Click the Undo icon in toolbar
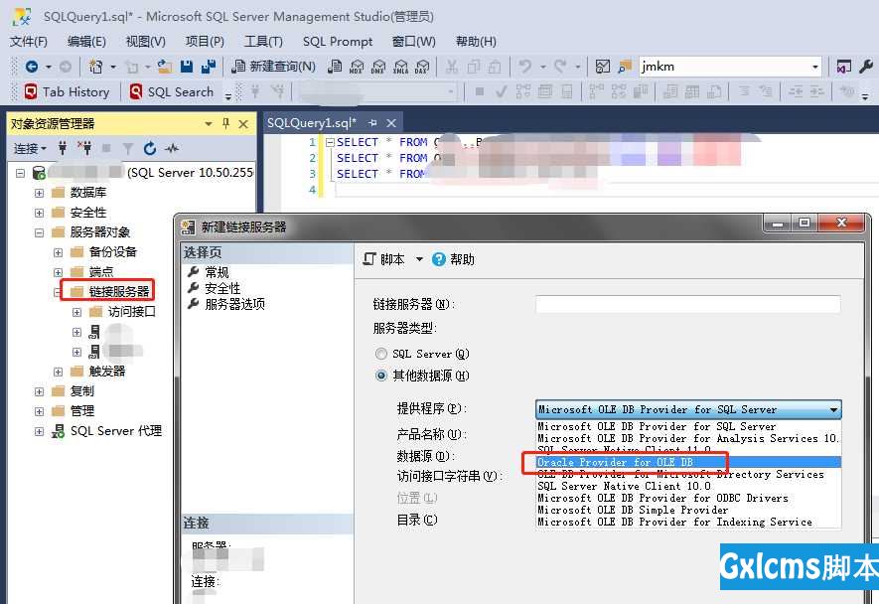The width and height of the screenshot is (879, 604). (525, 67)
